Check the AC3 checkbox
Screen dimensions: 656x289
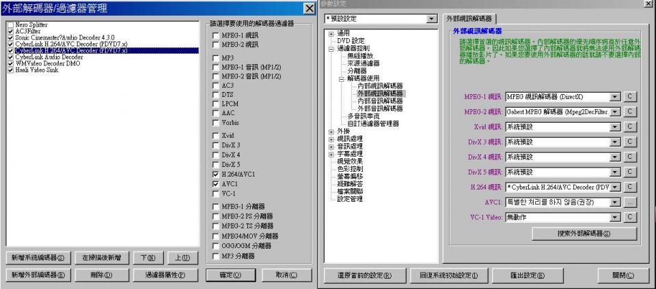[x=215, y=85]
